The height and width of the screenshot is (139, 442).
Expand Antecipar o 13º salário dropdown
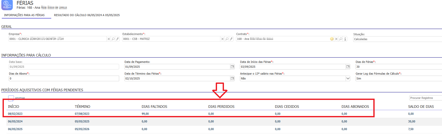(x=348, y=78)
